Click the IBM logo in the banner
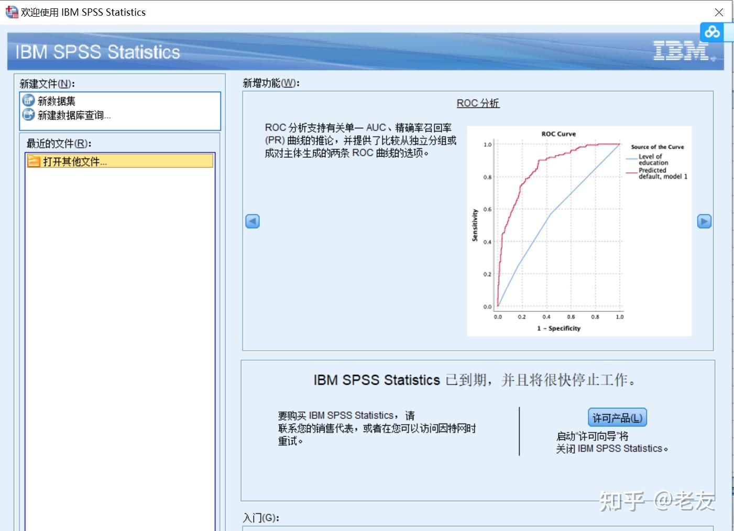734x531 pixels. coord(681,51)
